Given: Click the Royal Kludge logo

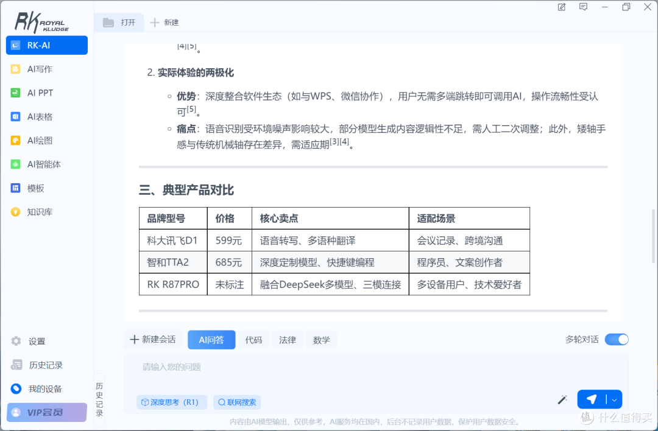Looking at the screenshot, I should click(x=41, y=23).
